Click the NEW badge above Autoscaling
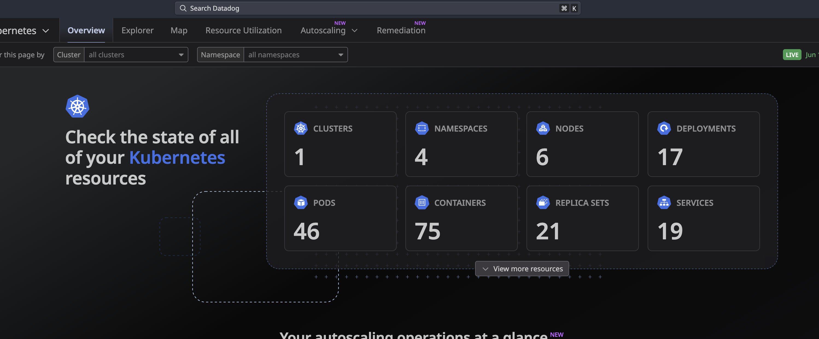Screen dimensions: 819x339 [340, 23]
